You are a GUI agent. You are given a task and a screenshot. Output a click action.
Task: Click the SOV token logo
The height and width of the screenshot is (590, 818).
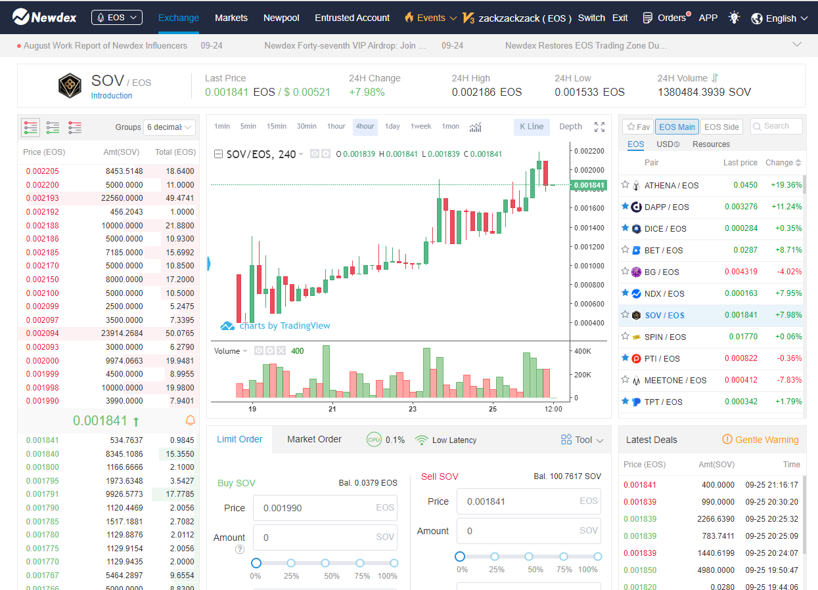click(x=70, y=85)
